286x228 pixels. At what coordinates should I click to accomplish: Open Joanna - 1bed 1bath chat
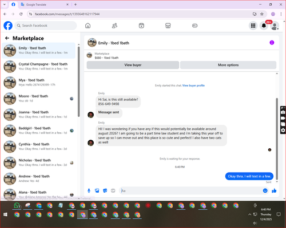click(x=39, y=115)
